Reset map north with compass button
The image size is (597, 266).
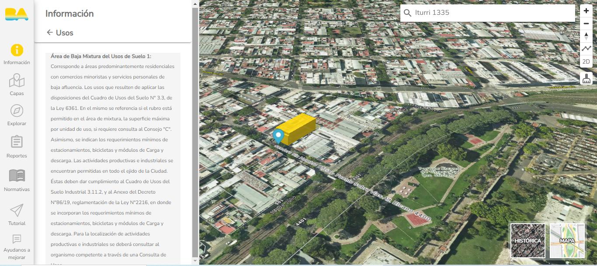pos(586,36)
